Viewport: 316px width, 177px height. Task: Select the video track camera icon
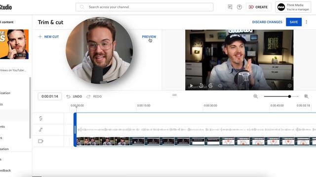click(x=40, y=141)
